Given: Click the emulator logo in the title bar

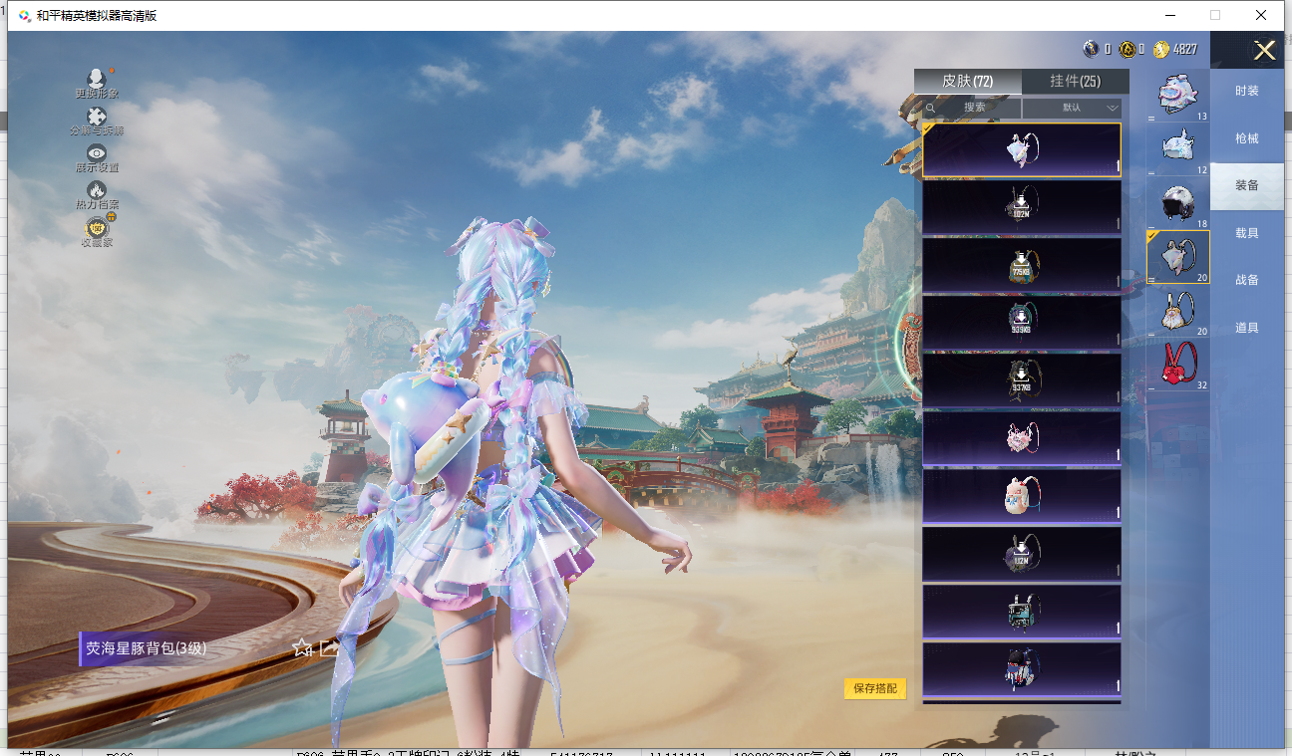Looking at the screenshot, I should [24, 15].
